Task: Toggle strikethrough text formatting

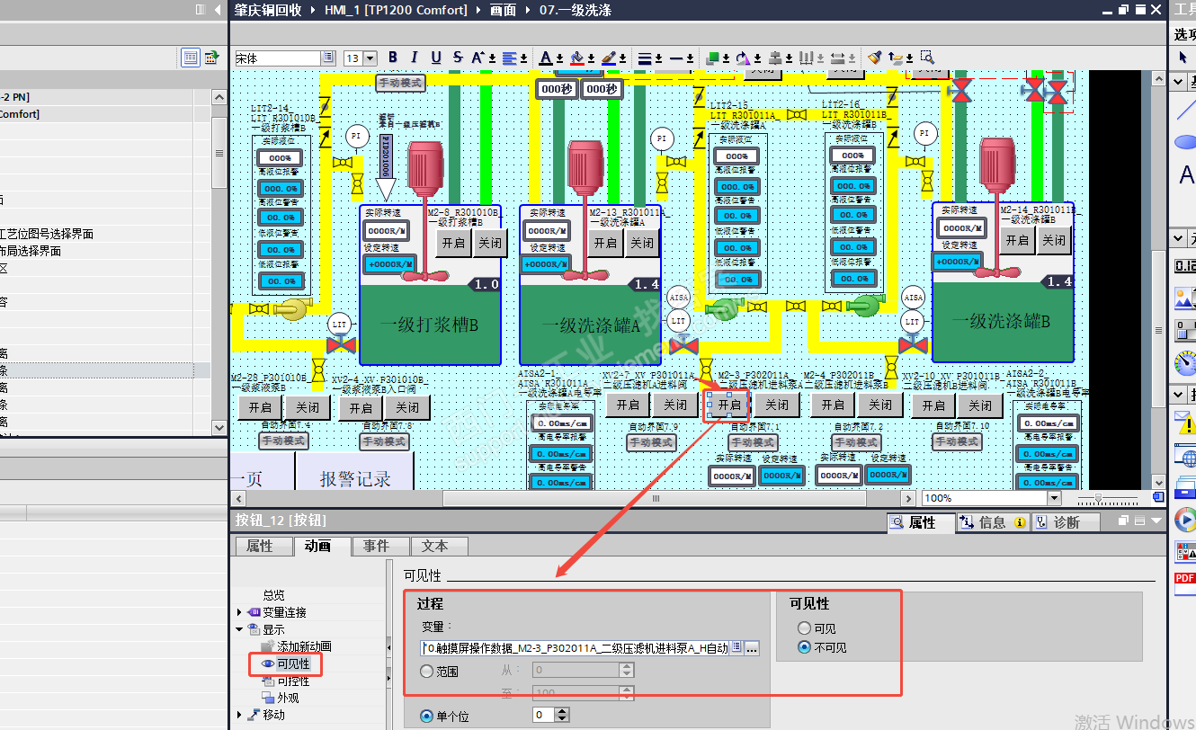Action: pyautogui.click(x=458, y=58)
